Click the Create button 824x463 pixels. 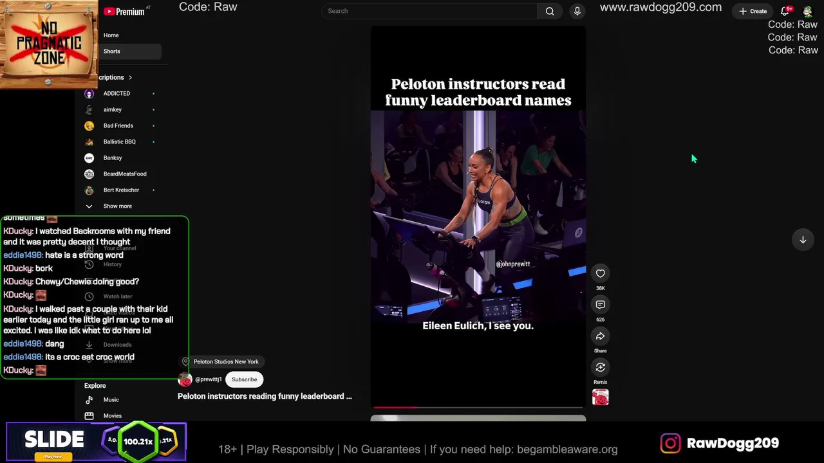(x=753, y=11)
